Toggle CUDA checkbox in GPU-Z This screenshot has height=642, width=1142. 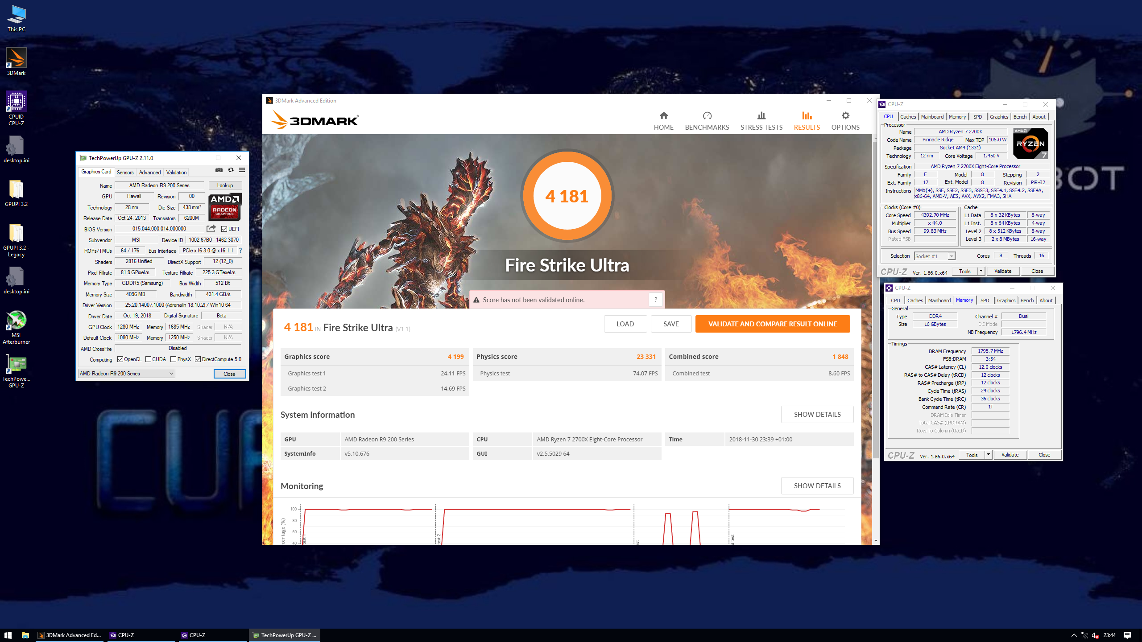pyautogui.click(x=148, y=359)
